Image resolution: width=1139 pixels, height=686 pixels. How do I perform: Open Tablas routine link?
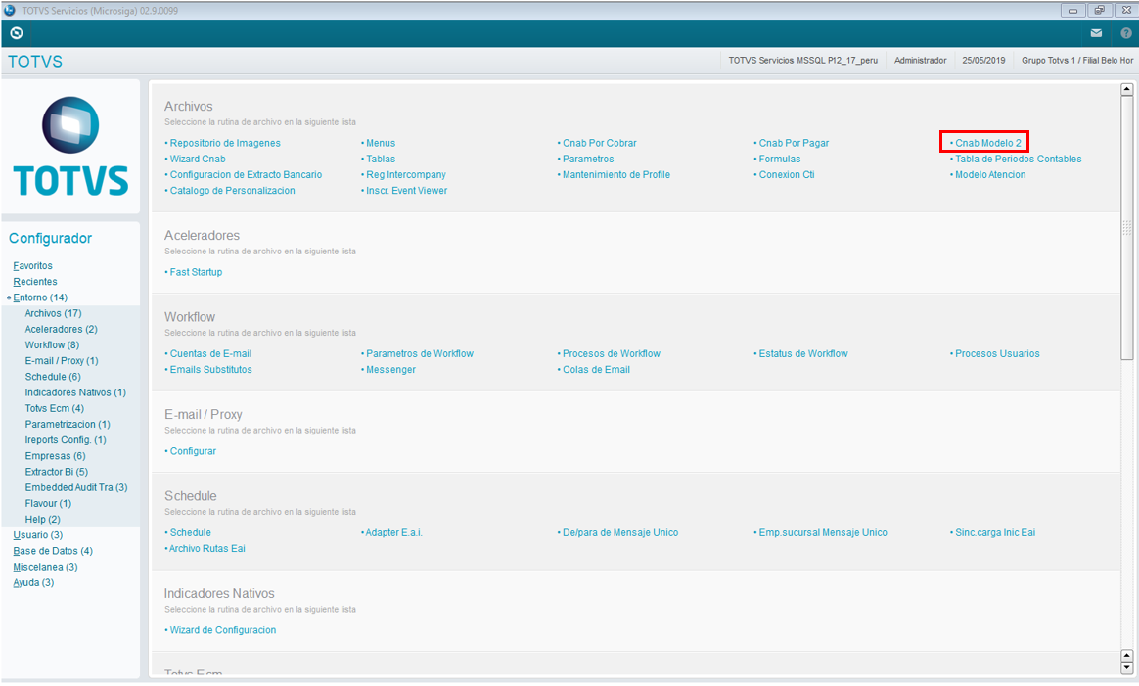click(x=381, y=160)
